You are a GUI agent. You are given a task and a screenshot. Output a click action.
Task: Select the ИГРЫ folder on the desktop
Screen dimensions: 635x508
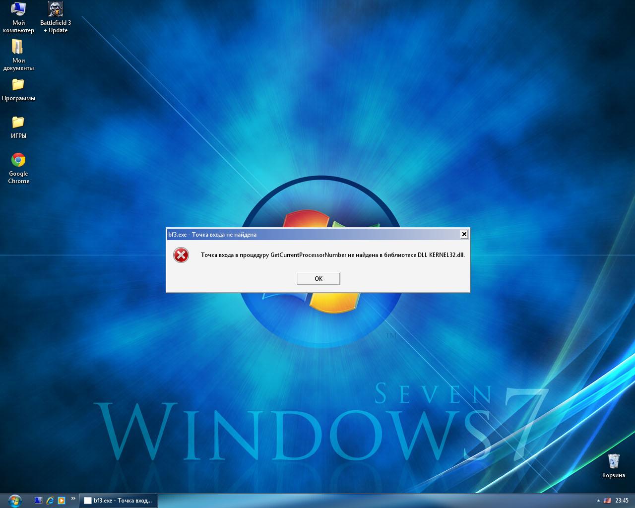coord(18,127)
